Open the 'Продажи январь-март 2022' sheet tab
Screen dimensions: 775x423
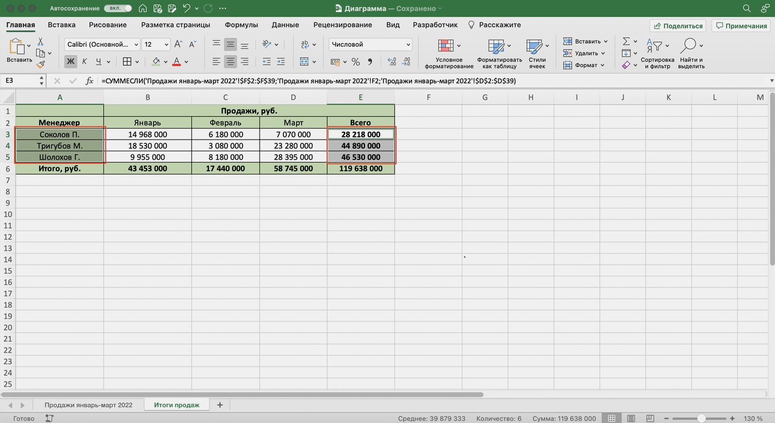click(89, 405)
